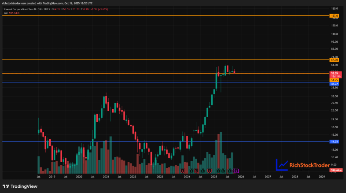Select the blue 43.22 price label
This screenshot has height=193, width=346.
tap(334, 83)
